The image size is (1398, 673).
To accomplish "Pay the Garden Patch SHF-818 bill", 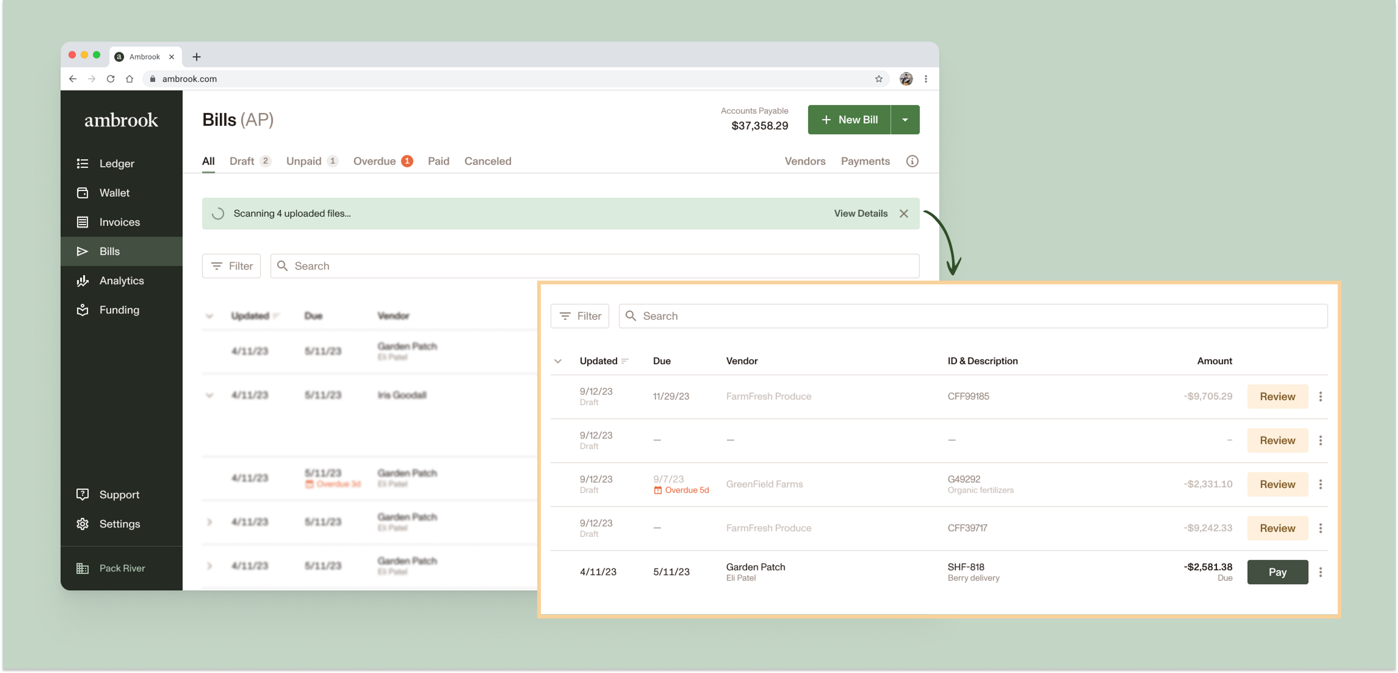I will tap(1277, 572).
